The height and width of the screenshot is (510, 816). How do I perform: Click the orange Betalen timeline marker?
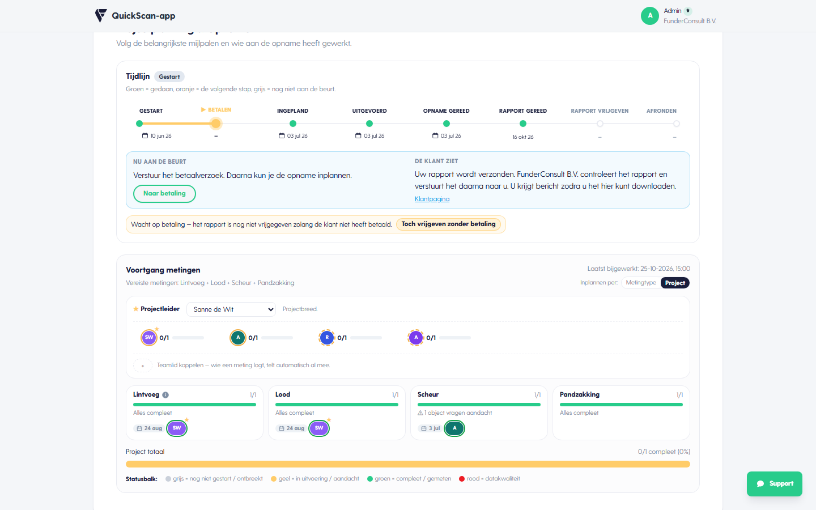pos(215,124)
